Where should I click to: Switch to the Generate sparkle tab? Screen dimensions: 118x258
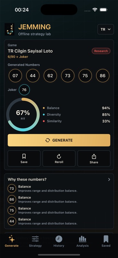pos(12,241)
